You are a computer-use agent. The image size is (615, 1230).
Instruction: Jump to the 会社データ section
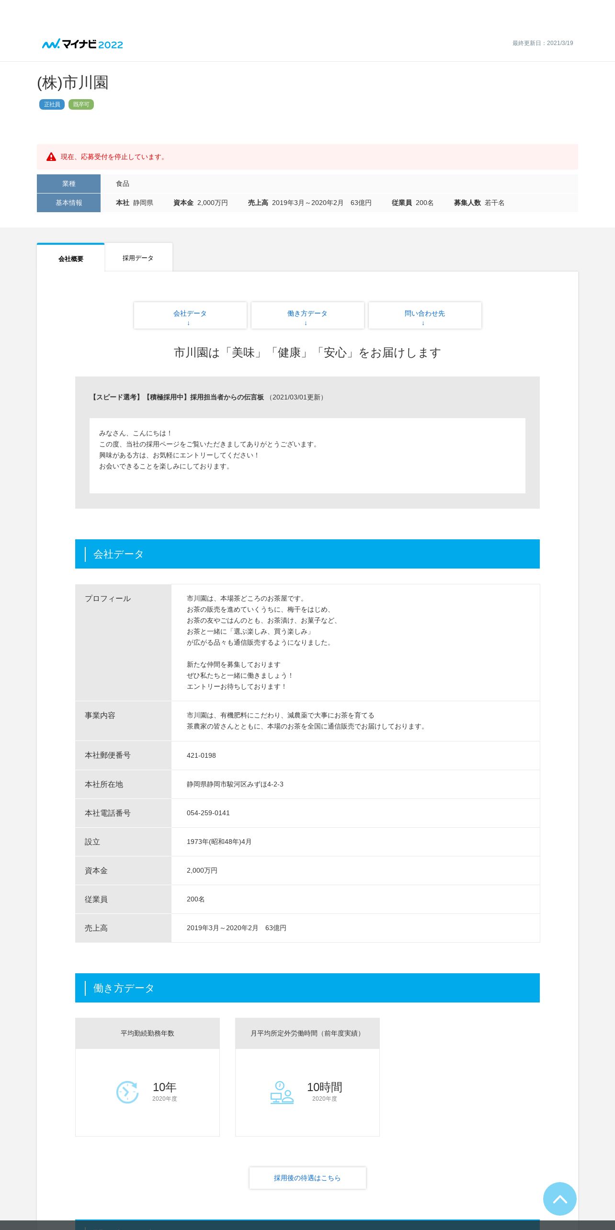click(190, 315)
